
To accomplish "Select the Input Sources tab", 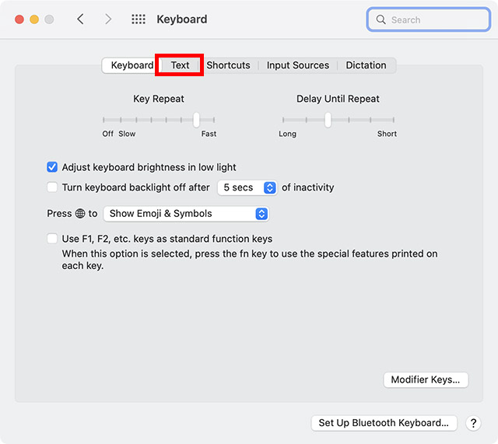I will (x=298, y=65).
